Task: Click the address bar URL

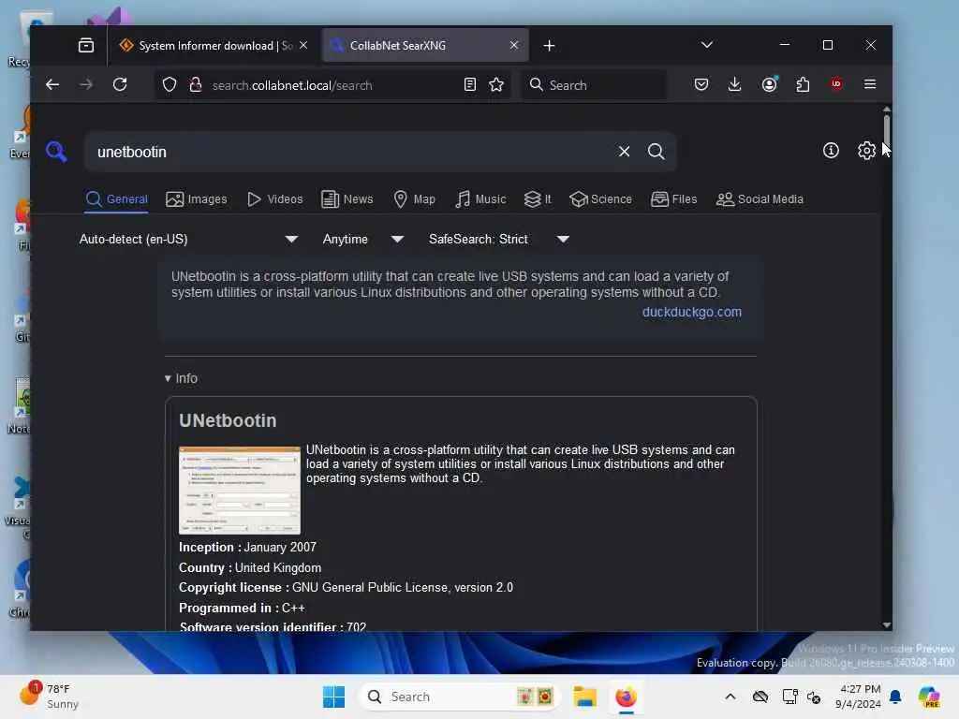Action: pyautogui.click(x=292, y=85)
